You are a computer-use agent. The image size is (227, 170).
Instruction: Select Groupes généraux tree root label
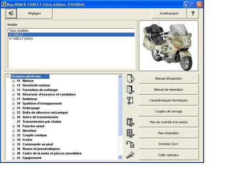(30, 76)
